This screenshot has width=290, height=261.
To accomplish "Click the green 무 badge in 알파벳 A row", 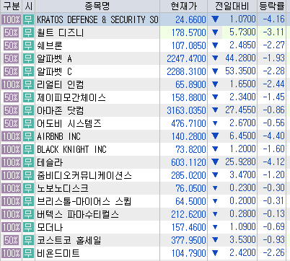I will [28, 58].
